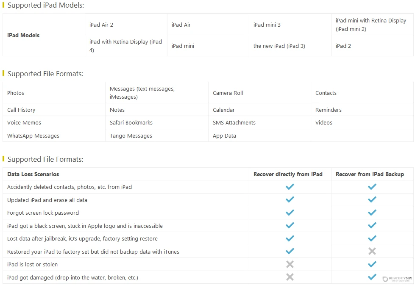
Task: Select the iPad mini 3 model cell
Action: (290, 25)
